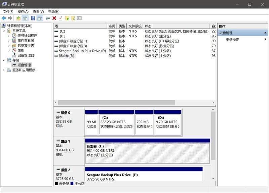Open 设备管理器 in the tree
269x193 pixels.
click(x=26, y=55)
